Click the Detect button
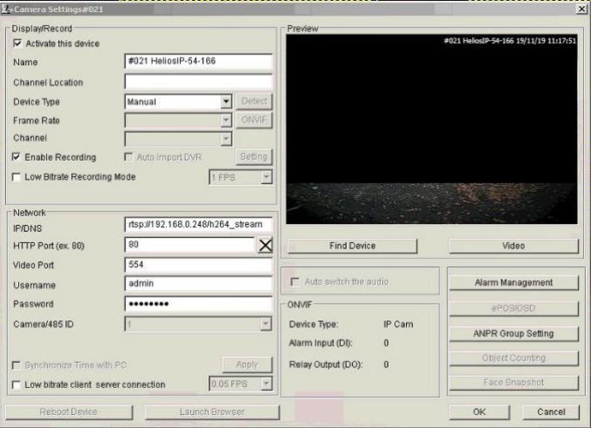The width and height of the screenshot is (591, 428). pyautogui.click(x=254, y=102)
